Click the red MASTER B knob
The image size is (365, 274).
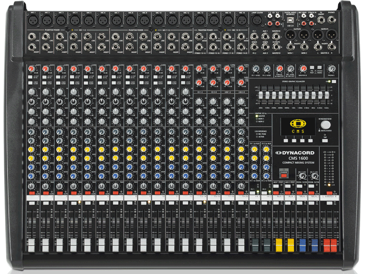coord(302,68)
